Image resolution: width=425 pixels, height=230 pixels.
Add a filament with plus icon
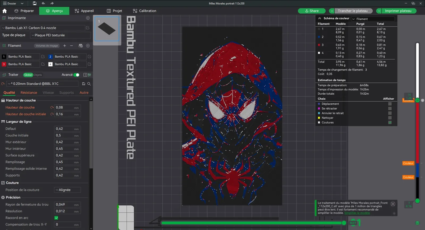pyautogui.click(x=65, y=46)
